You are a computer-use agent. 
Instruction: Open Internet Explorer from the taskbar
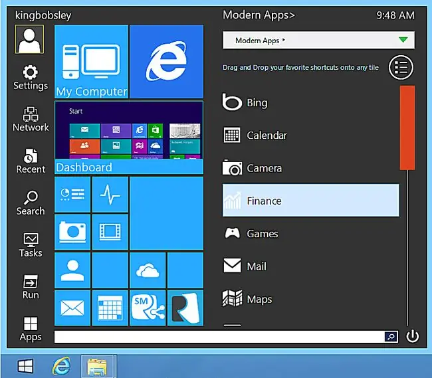61,366
